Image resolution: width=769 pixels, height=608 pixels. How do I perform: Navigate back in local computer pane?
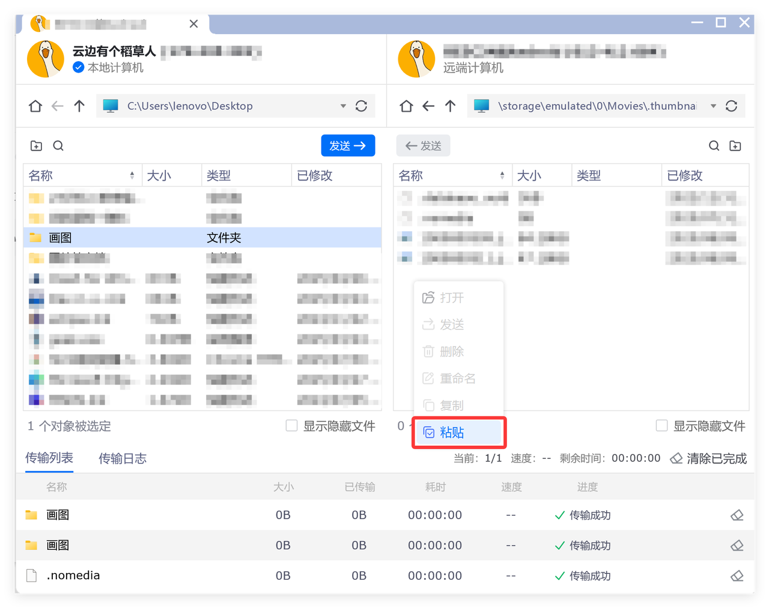coord(57,106)
